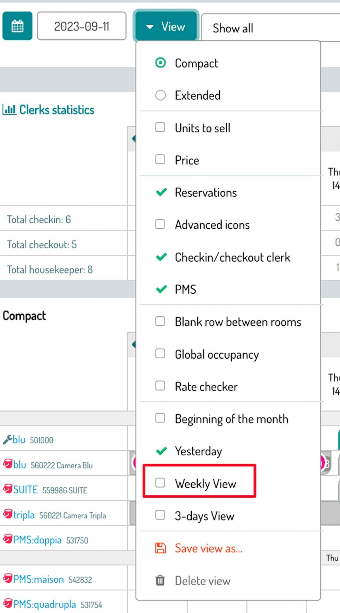Open the Show all dropdown
The height and width of the screenshot is (613, 340).
270,28
